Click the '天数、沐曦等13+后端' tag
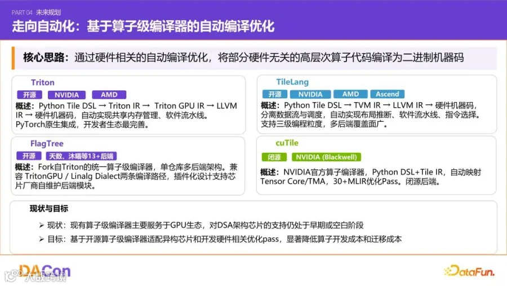 click(x=81, y=156)
